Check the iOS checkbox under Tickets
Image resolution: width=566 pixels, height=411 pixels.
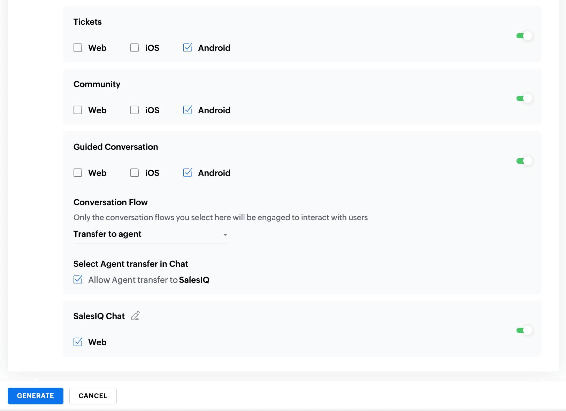(x=135, y=48)
